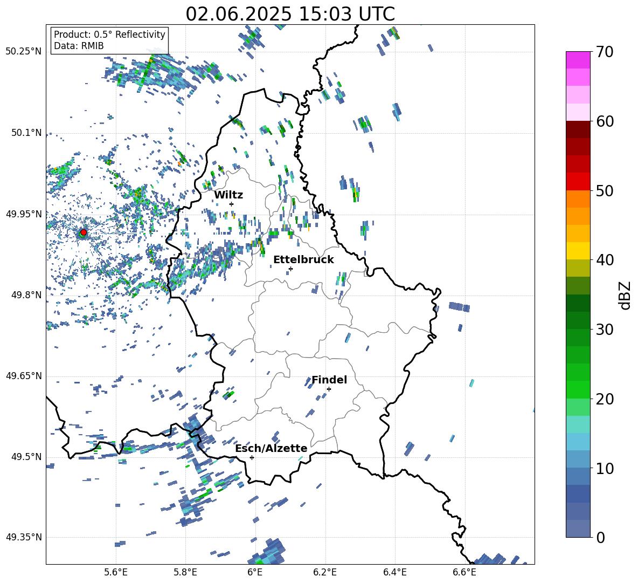This screenshot has width=638, height=583.
Task: Click the grey-blue bottom colorbar segment at 0
Action: 578,529
